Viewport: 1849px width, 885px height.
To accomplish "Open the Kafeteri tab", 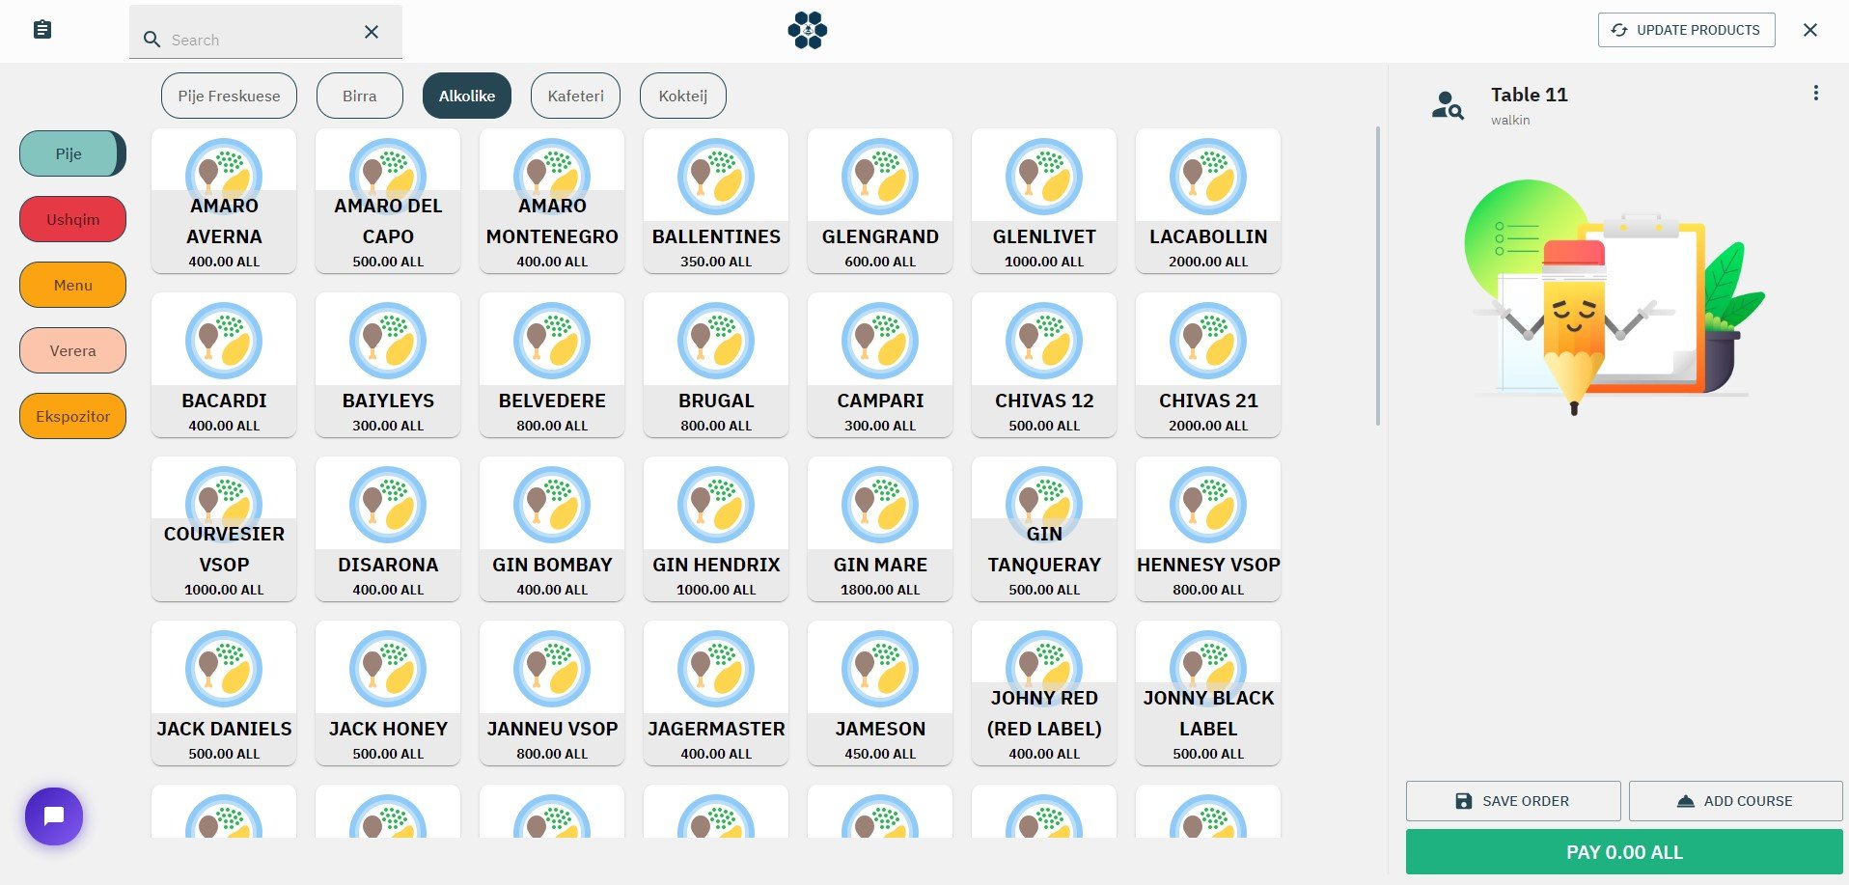I will (575, 96).
